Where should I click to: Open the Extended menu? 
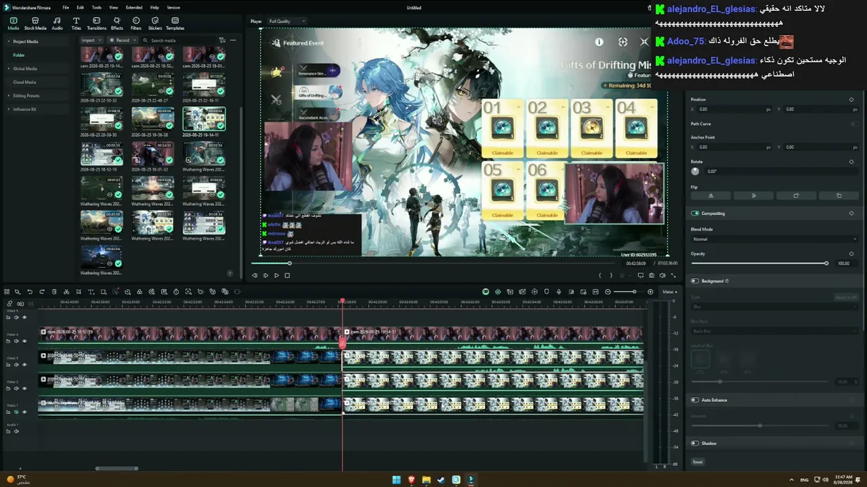point(134,7)
